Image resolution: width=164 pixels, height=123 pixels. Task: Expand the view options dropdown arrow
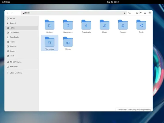click(x=141, y=13)
